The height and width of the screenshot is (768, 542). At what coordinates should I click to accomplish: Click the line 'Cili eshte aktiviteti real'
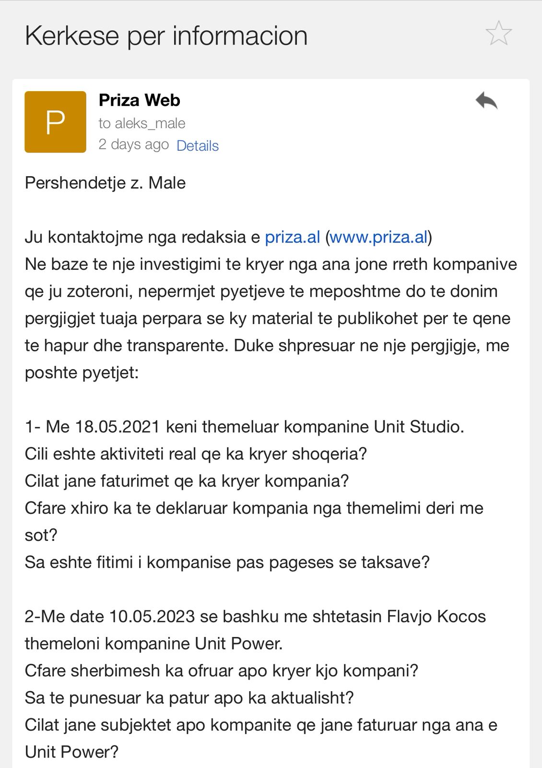pos(196,454)
